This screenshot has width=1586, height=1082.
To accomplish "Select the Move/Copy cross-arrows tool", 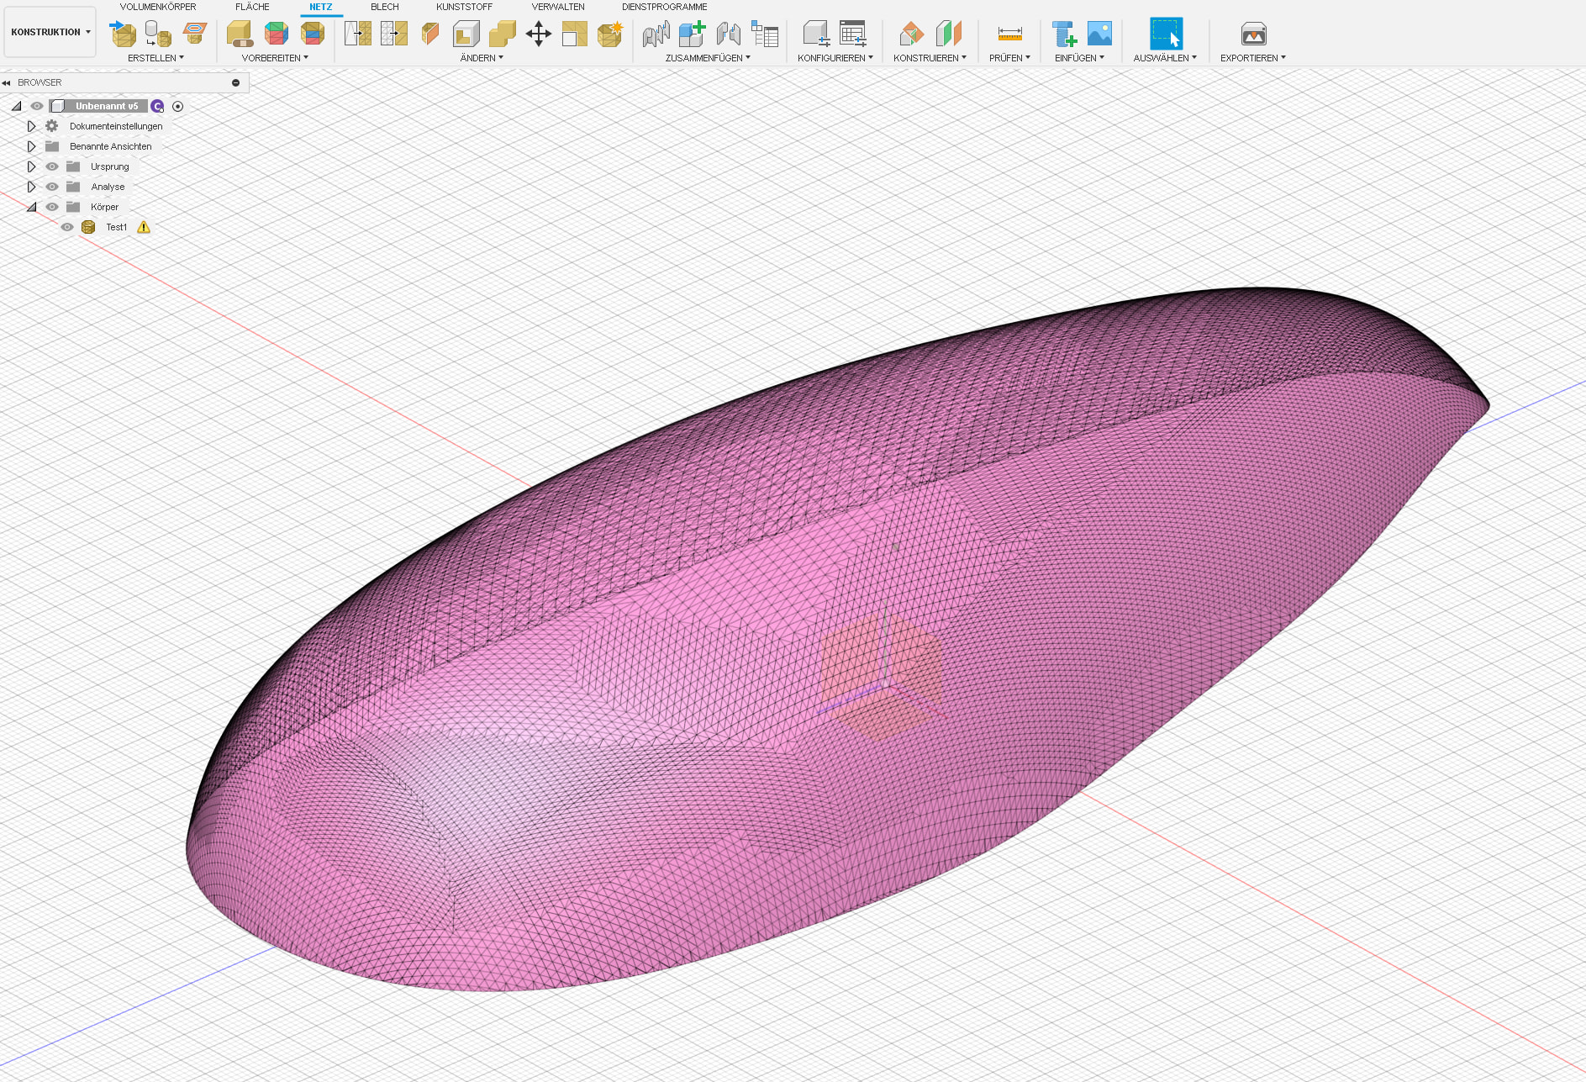I will pyautogui.click(x=538, y=34).
